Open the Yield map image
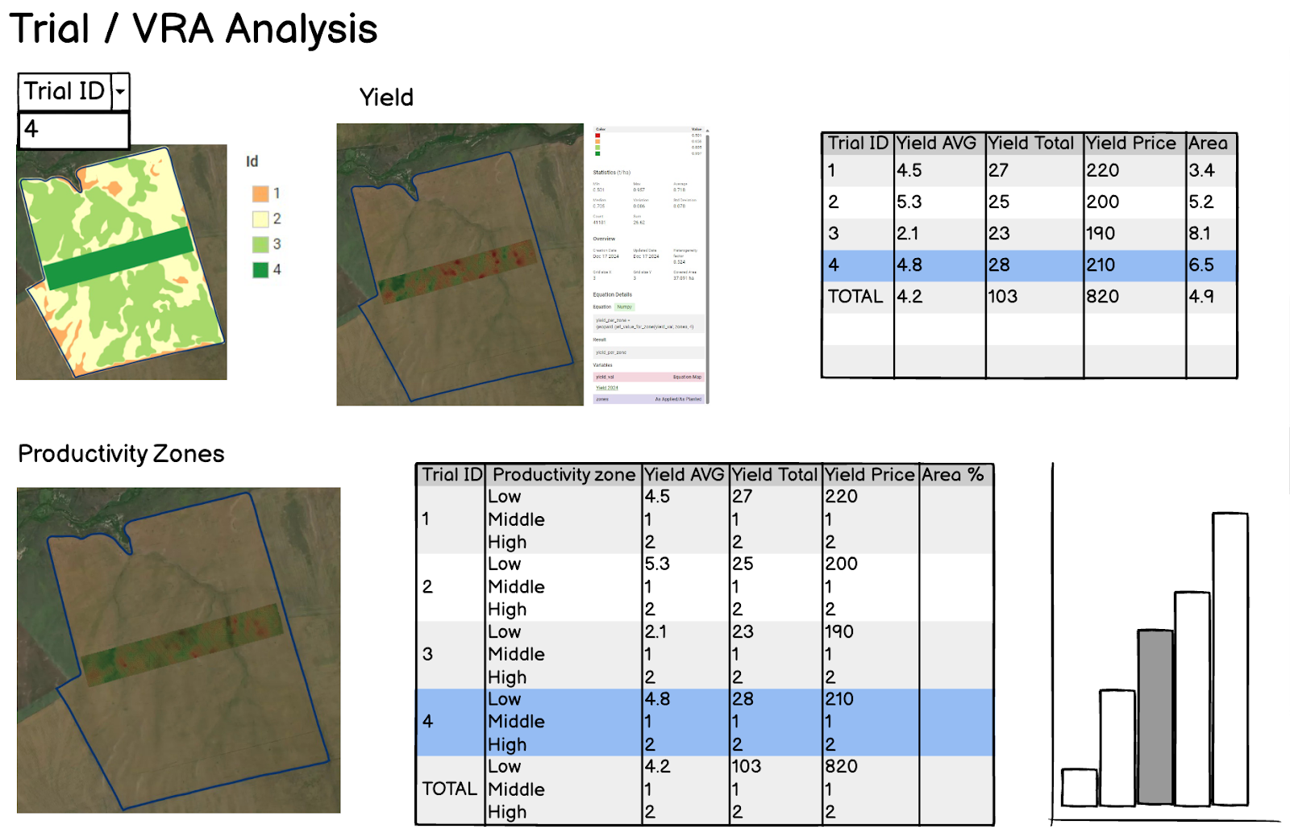Viewport: 1290px width, 833px height. coord(460,264)
